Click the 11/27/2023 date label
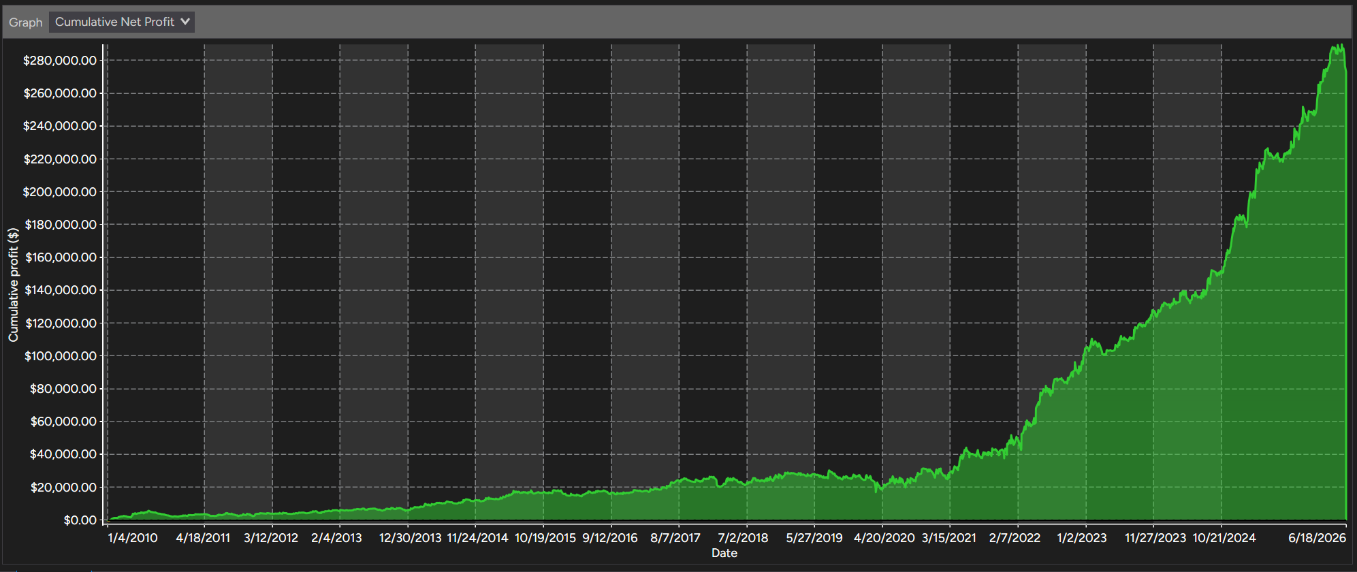The image size is (1357, 572). click(x=1155, y=538)
